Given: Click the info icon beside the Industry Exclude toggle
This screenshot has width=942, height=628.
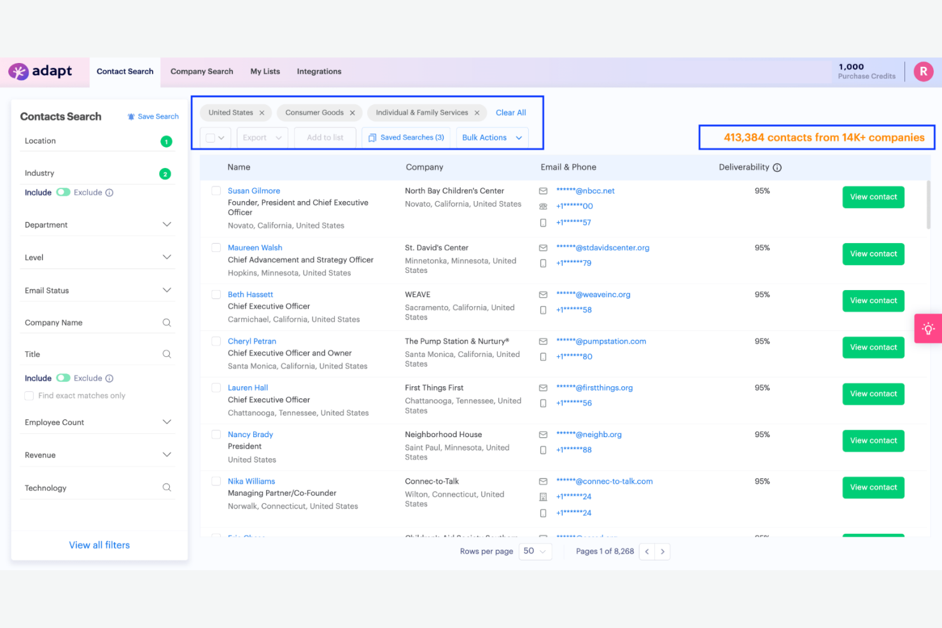Looking at the screenshot, I should (109, 192).
